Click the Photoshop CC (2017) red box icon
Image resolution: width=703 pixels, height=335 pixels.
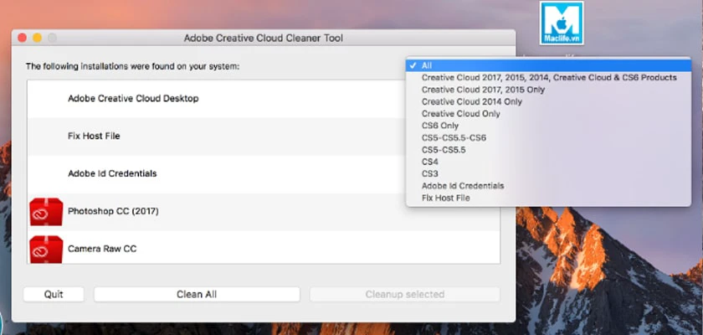(46, 212)
